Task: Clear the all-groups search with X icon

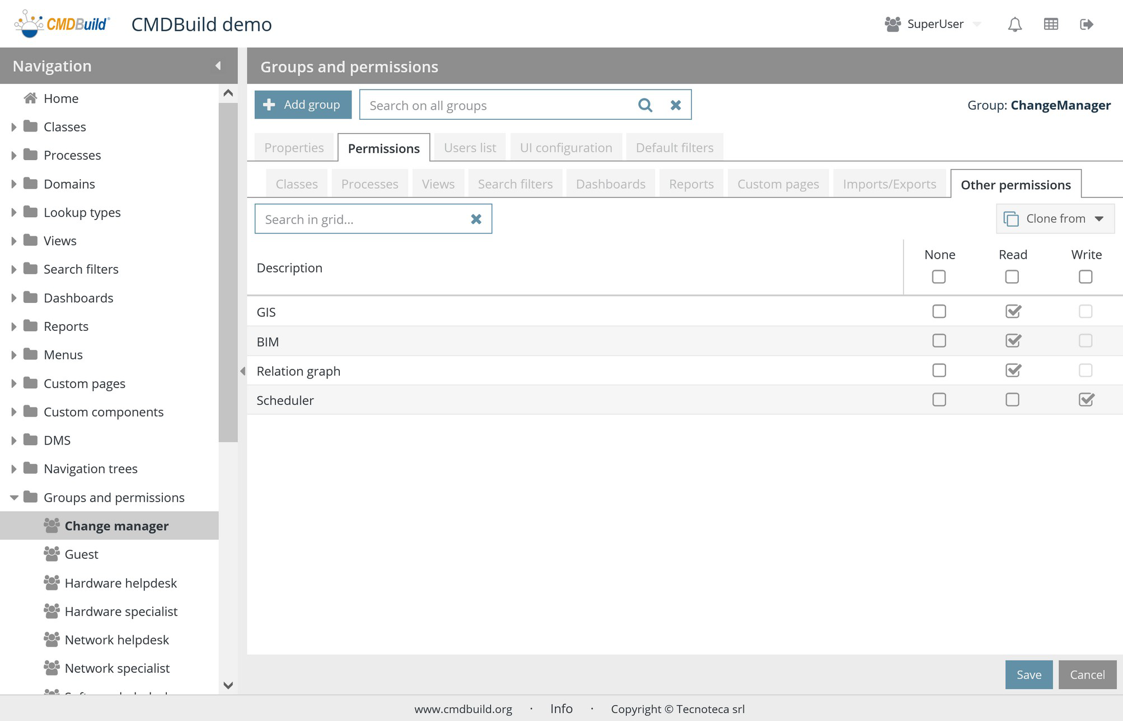Action: click(x=676, y=105)
